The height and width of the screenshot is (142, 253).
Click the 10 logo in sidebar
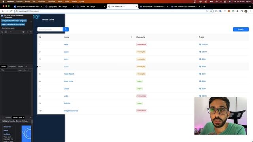(x=36, y=17)
